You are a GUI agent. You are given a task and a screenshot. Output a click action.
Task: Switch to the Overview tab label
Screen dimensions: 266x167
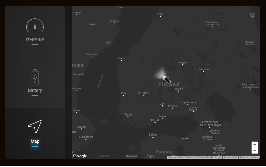pos(35,39)
